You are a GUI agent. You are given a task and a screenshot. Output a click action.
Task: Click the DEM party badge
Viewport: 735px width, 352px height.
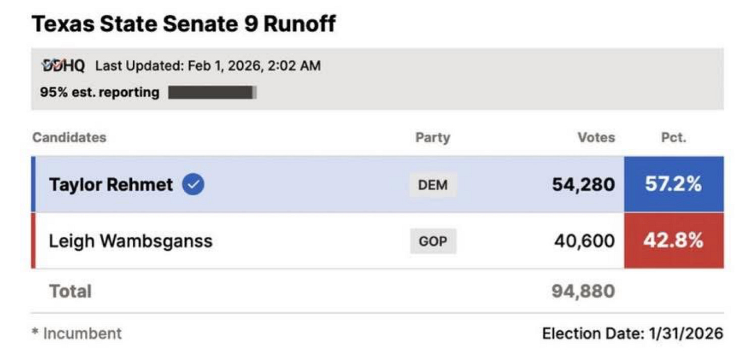click(433, 185)
